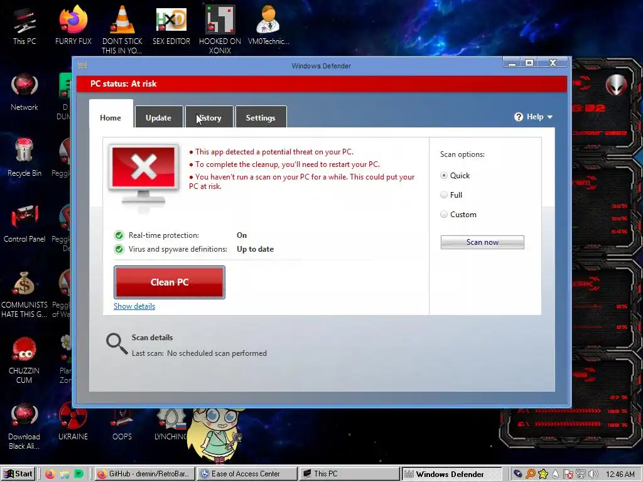Click the water drop tray icon

tap(555, 474)
